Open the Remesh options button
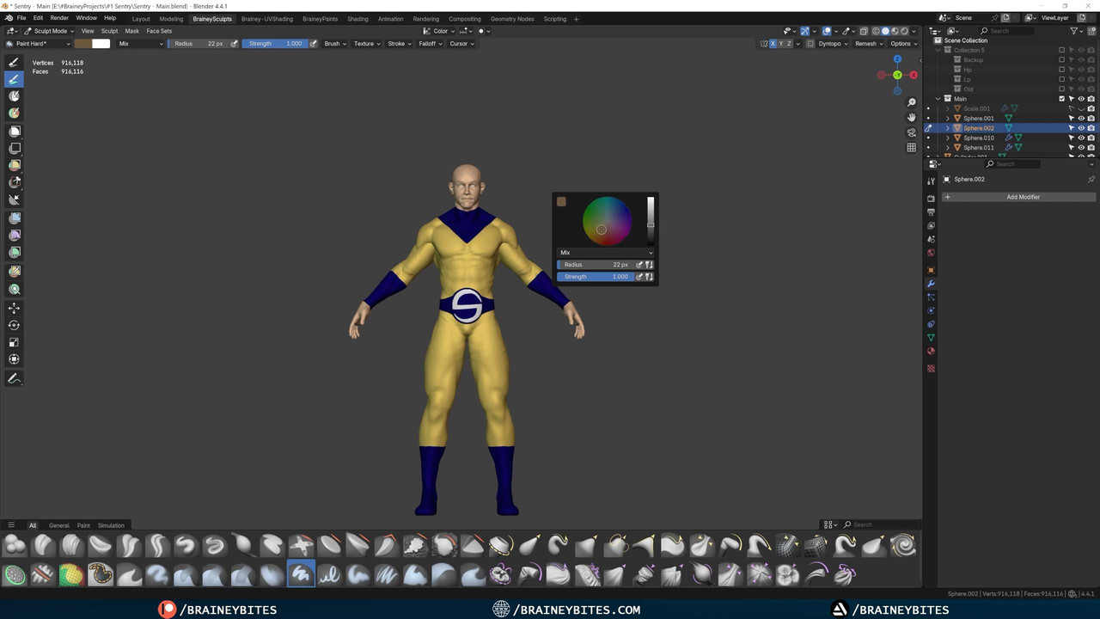 pyautogui.click(x=869, y=44)
